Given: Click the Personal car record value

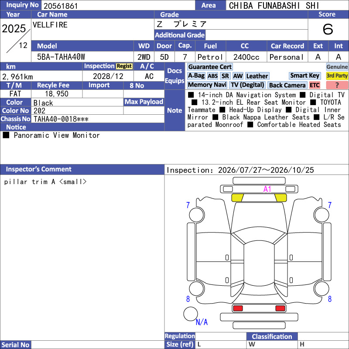Looking at the screenshot, I should (x=287, y=57).
